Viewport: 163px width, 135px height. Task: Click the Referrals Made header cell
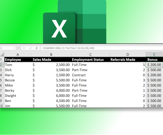[128, 60]
